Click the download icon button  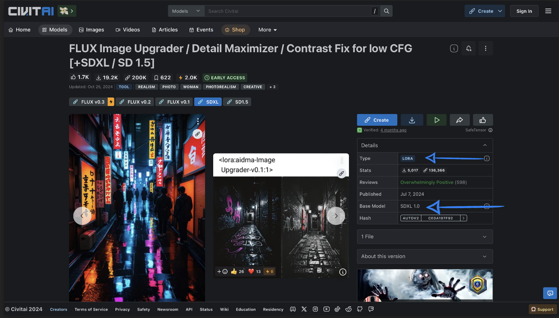coord(412,120)
